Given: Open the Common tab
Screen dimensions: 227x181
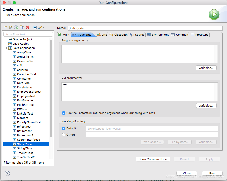Looking at the screenshot, I should (x=180, y=35).
